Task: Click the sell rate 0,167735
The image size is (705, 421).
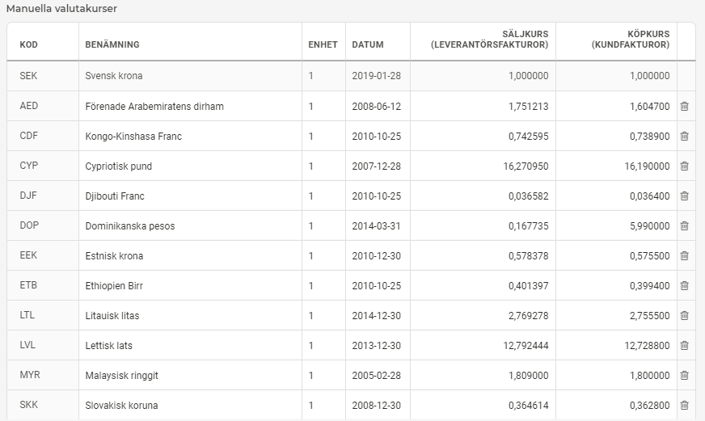Action: pos(528,225)
